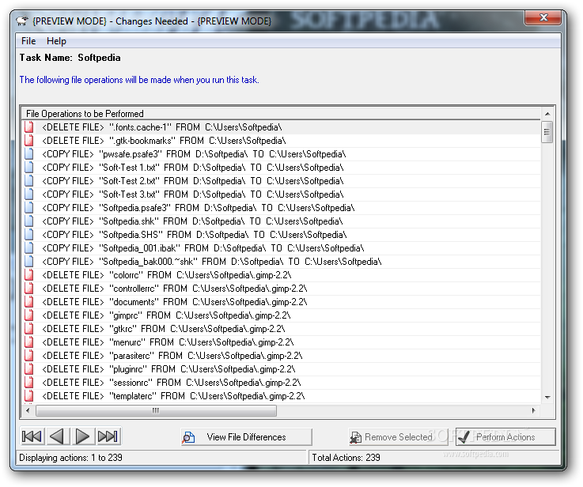Select the DELETE FILE ".gtk-bookmarks" row
The width and height of the screenshot is (583, 487).
tap(281, 141)
